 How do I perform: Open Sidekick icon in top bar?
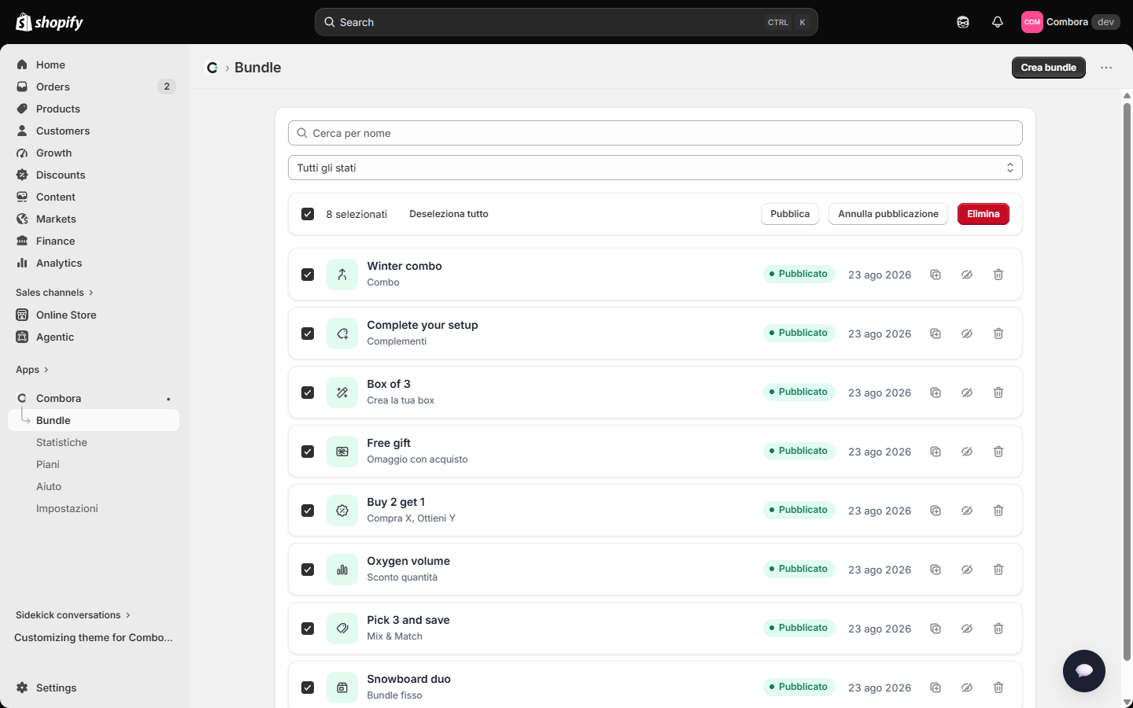(x=963, y=22)
